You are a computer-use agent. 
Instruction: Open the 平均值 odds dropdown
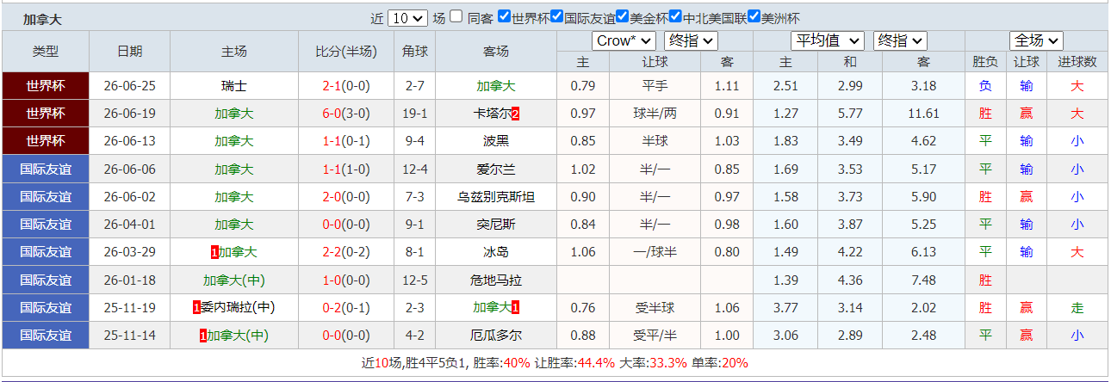coord(828,40)
